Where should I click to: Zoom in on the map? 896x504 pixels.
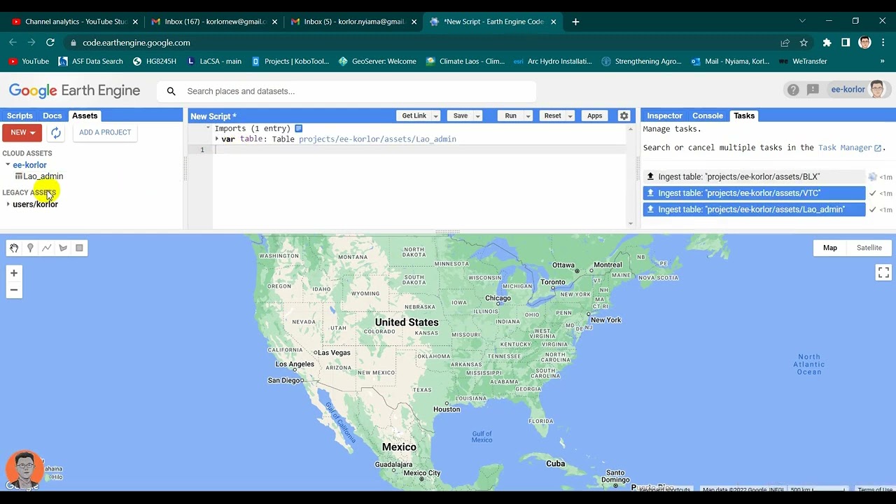tap(13, 273)
